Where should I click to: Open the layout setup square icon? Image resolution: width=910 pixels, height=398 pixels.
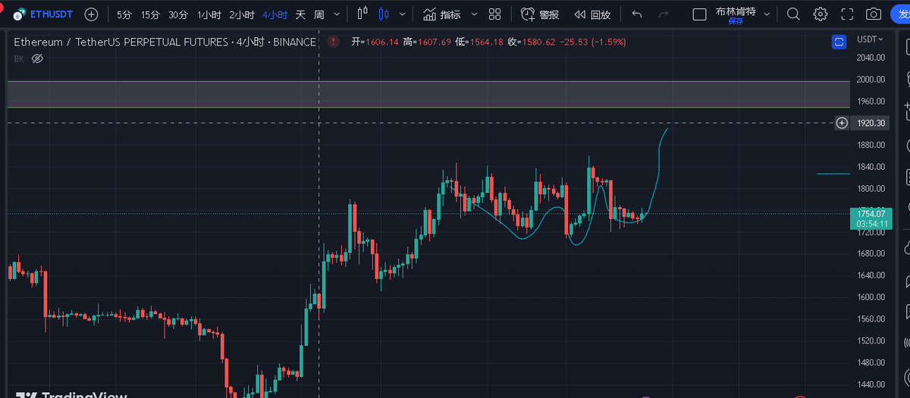[x=700, y=14]
